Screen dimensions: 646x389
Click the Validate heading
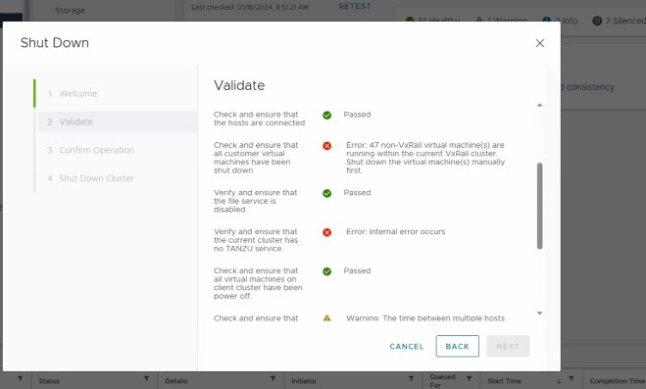(x=239, y=85)
